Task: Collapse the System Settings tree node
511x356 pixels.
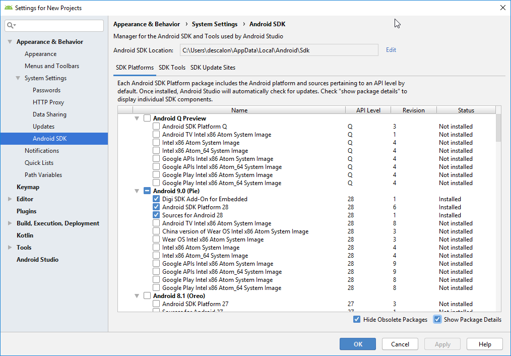Action: point(18,78)
